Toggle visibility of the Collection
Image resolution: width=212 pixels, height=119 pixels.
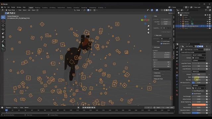[x=208, y=15]
